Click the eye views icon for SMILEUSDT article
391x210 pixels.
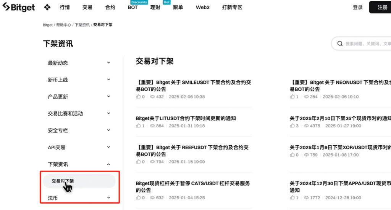tap(152, 97)
